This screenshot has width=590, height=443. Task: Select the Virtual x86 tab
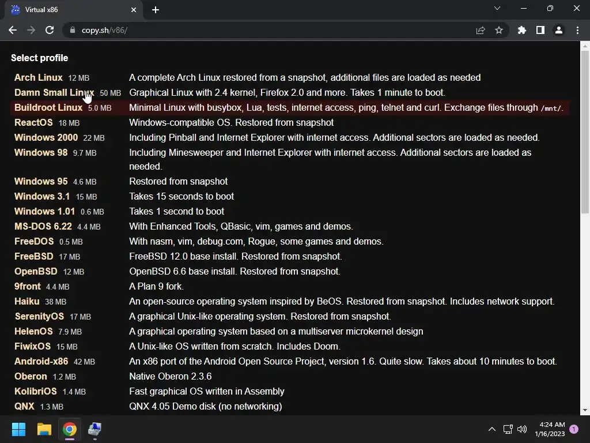tap(73, 10)
